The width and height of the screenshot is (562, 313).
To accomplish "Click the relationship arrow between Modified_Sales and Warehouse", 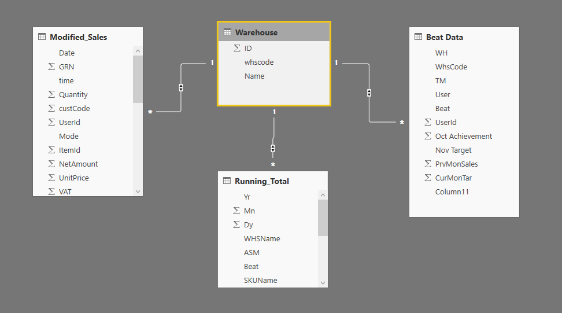I will (181, 87).
